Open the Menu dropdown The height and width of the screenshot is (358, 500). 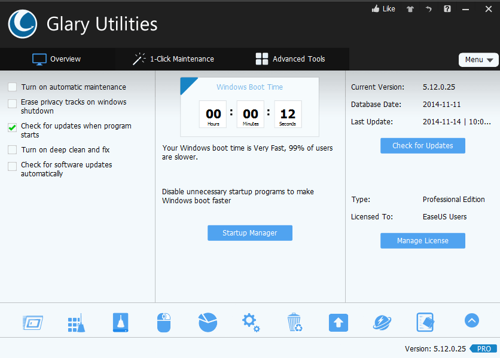pyautogui.click(x=478, y=60)
